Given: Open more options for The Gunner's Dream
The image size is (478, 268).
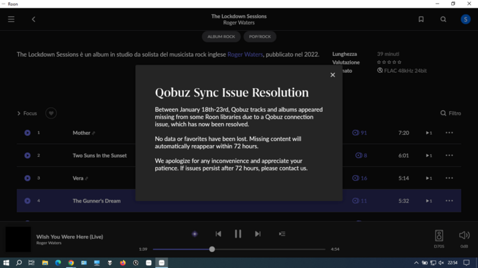Looking at the screenshot, I should pyautogui.click(x=449, y=201).
